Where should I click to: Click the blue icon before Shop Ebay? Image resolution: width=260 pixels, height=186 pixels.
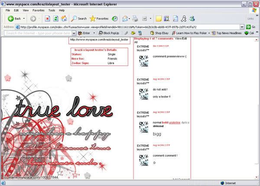[140, 33]
